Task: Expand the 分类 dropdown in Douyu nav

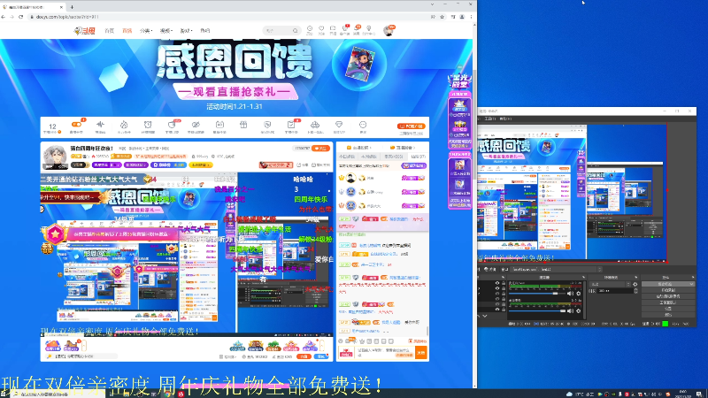Action: coord(146,31)
